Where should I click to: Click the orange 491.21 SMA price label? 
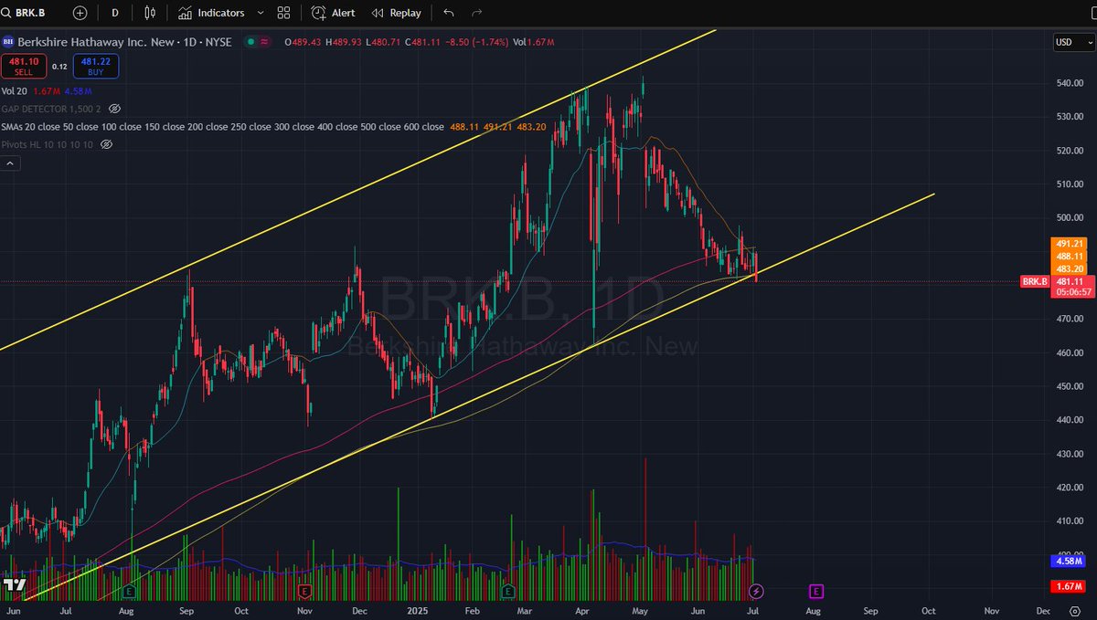pyautogui.click(x=1070, y=244)
